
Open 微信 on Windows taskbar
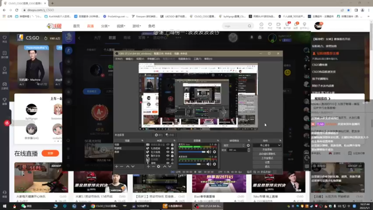[x=27, y=206]
